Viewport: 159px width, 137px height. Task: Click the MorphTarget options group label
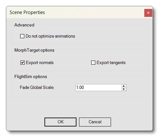pos(34,50)
